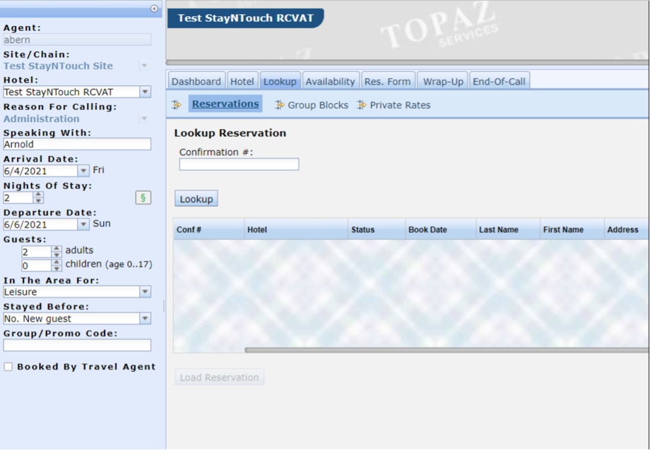This screenshot has height=450, width=650.
Task: Click the Confirmation # input field
Action: click(x=240, y=164)
